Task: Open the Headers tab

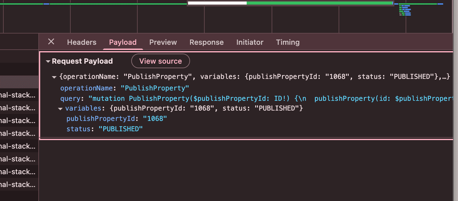Action: pyautogui.click(x=82, y=42)
